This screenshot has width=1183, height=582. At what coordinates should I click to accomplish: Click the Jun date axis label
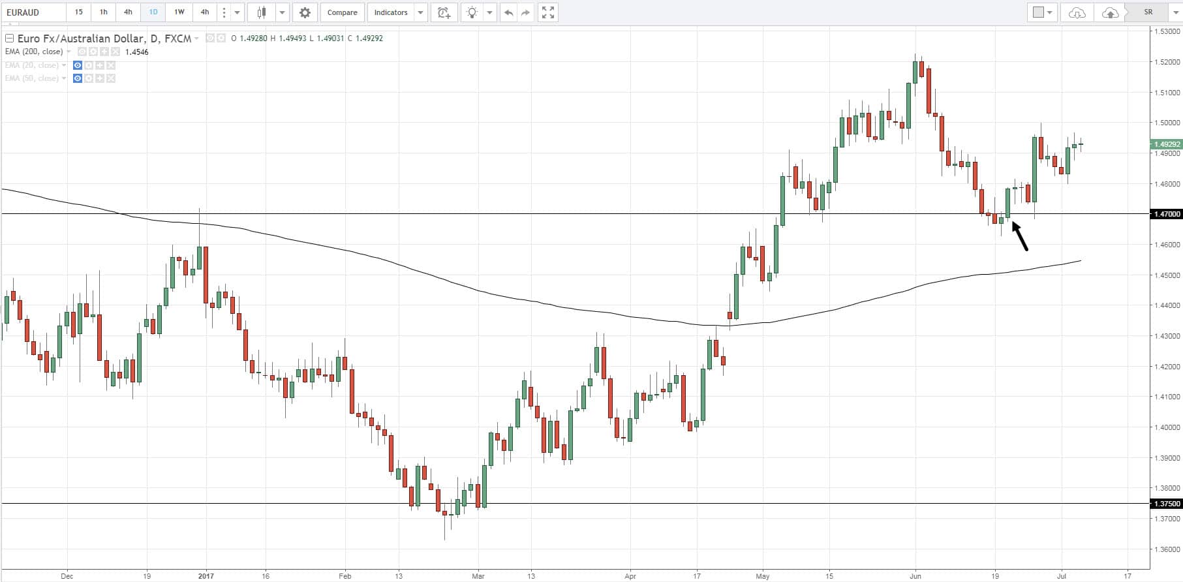point(915,576)
